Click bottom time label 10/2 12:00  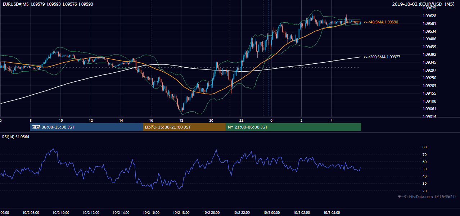pyautogui.click(x=91, y=213)
